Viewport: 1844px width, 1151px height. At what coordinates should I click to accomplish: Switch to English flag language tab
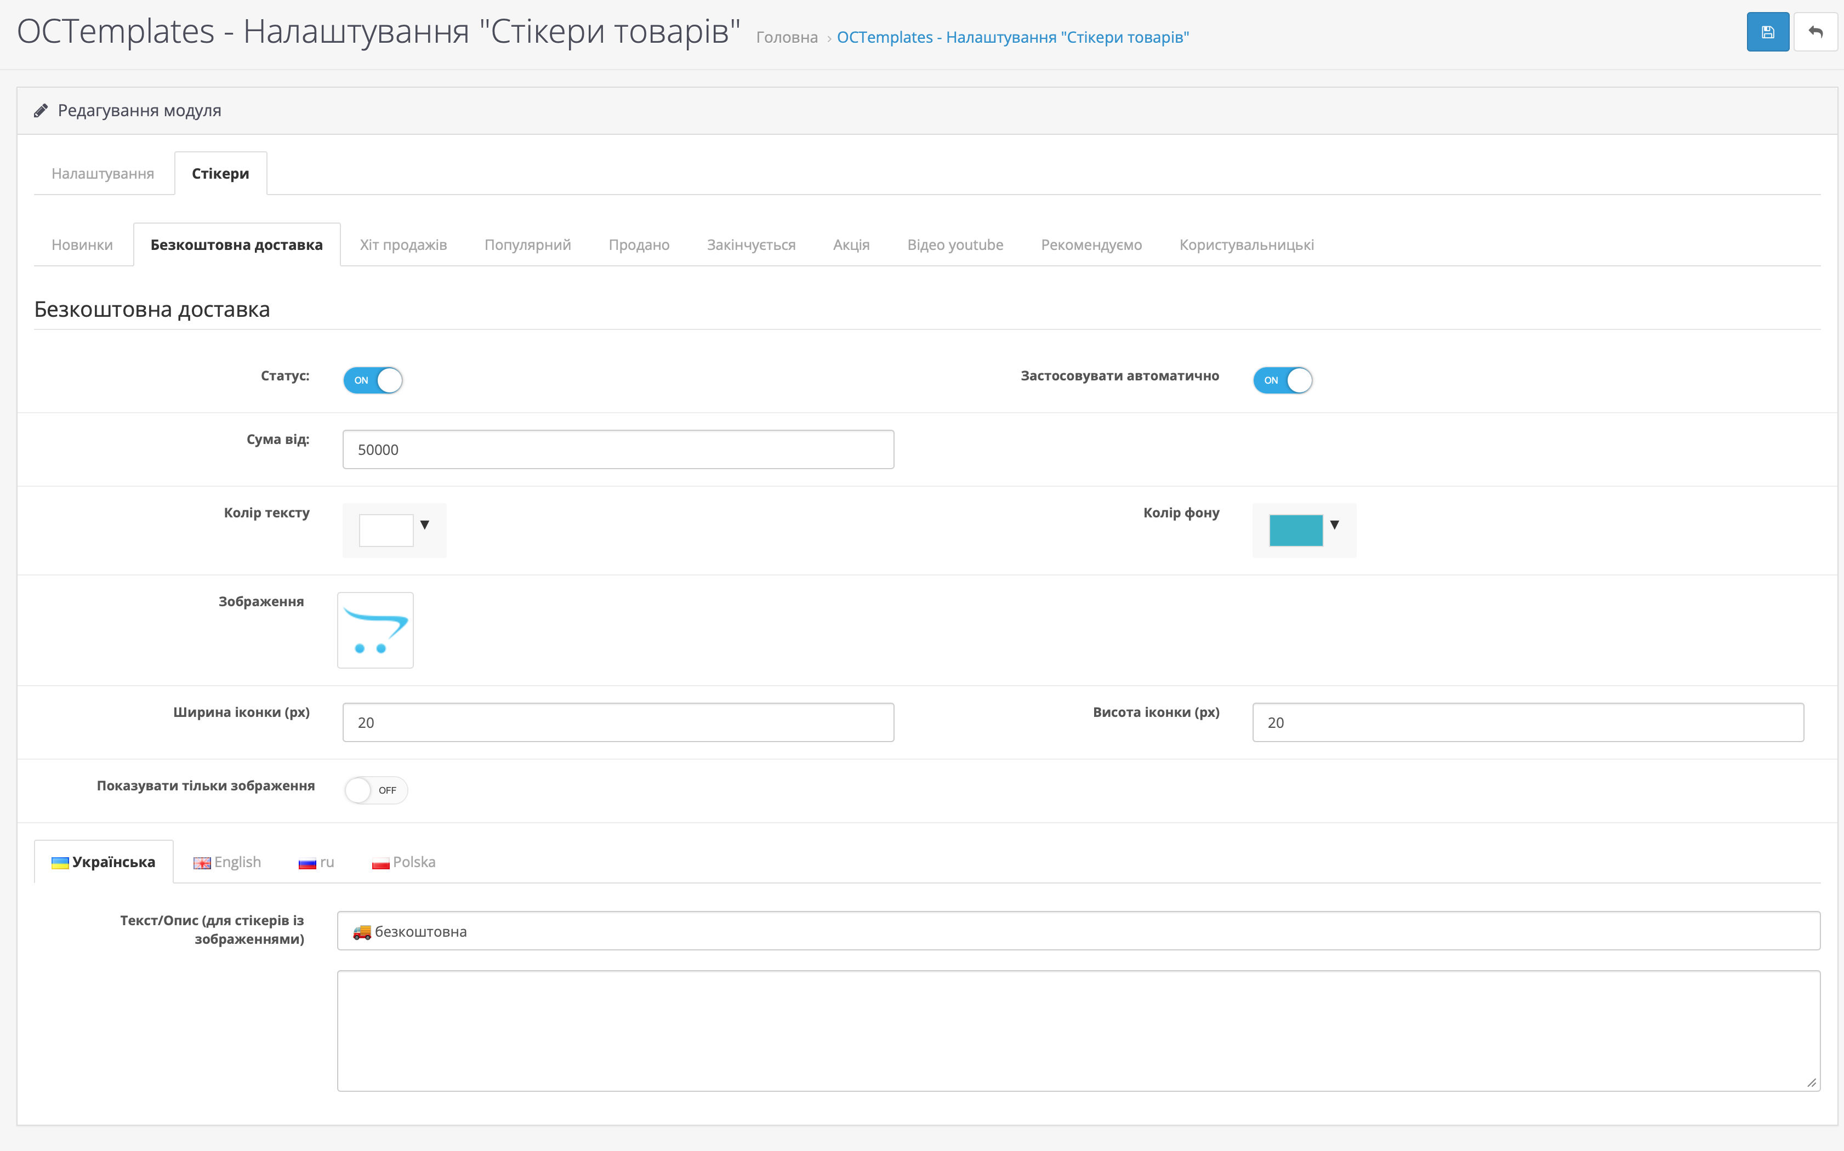(227, 862)
